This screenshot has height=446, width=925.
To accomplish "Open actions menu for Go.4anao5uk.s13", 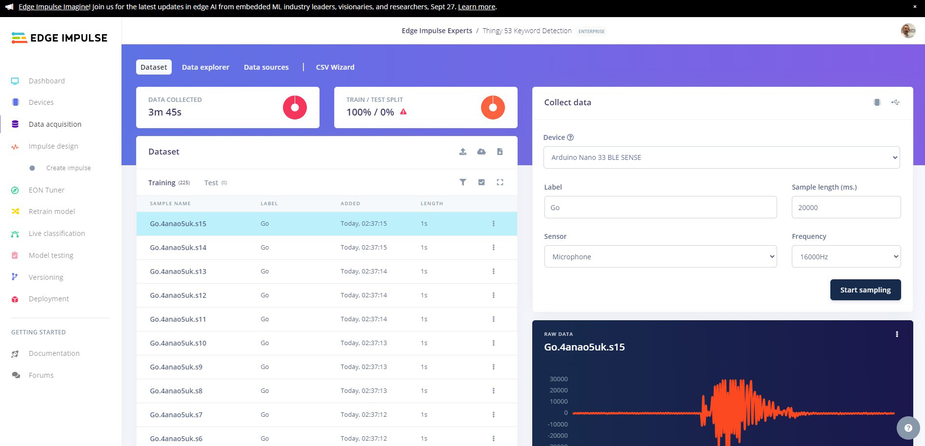I will [x=494, y=271].
